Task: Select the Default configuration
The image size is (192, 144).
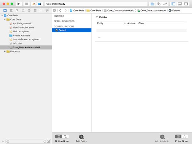Action: click(x=72, y=30)
